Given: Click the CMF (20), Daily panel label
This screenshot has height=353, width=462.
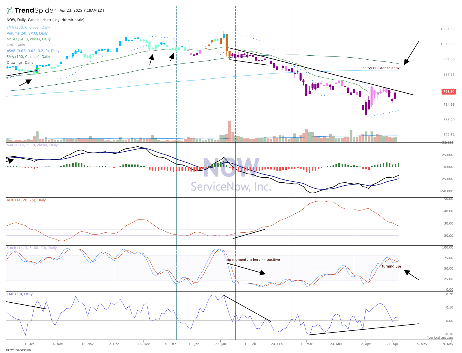Looking at the screenshot, I should pos(20,294).
